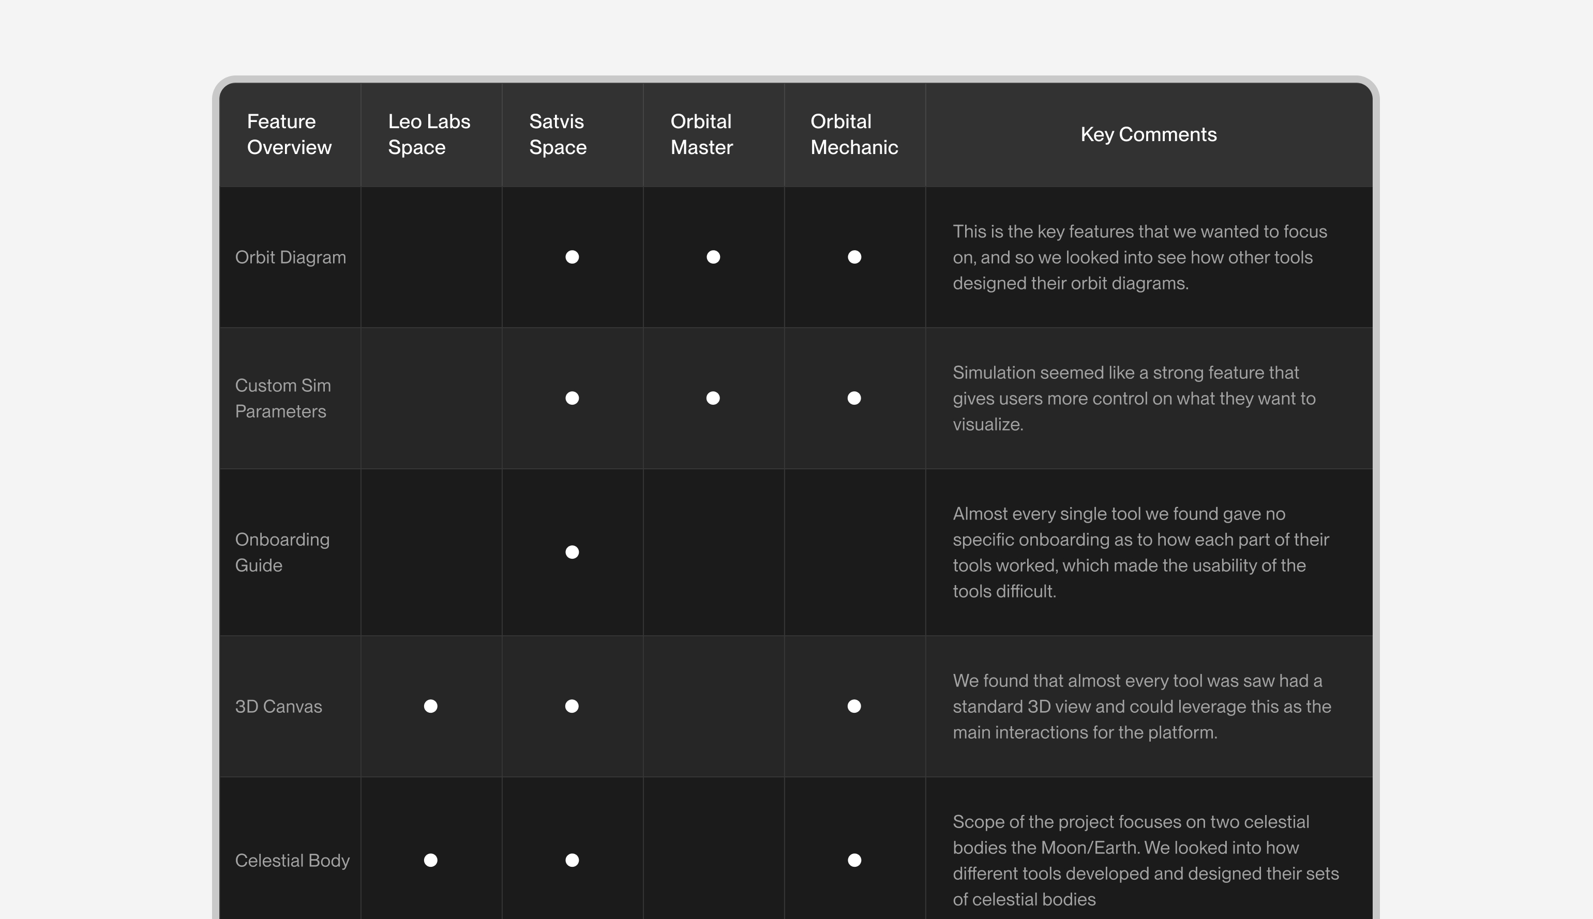Click the Leo Labs Space dot for 3D Canvas
This screenshot has width=1593, height=919.
pyautogui.click(x=431, y=706)
